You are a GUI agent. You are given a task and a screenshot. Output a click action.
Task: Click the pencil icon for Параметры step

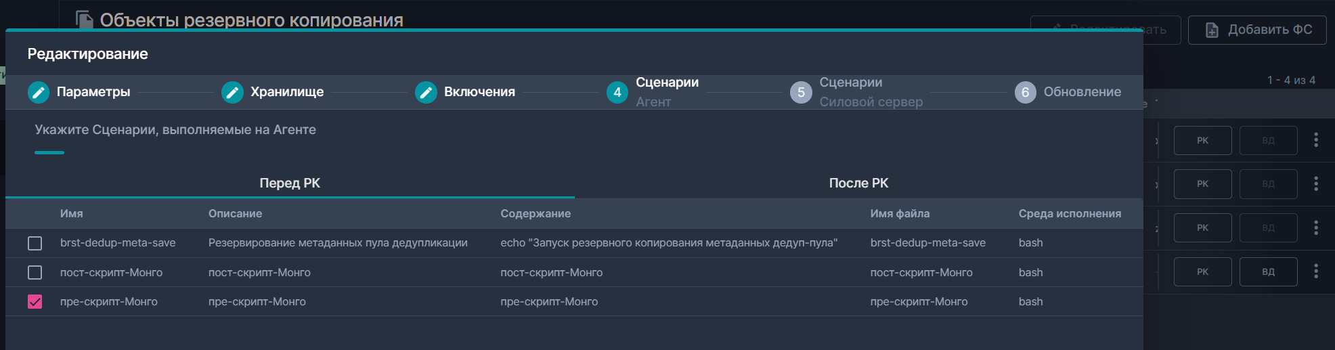[x=39, y=92]
